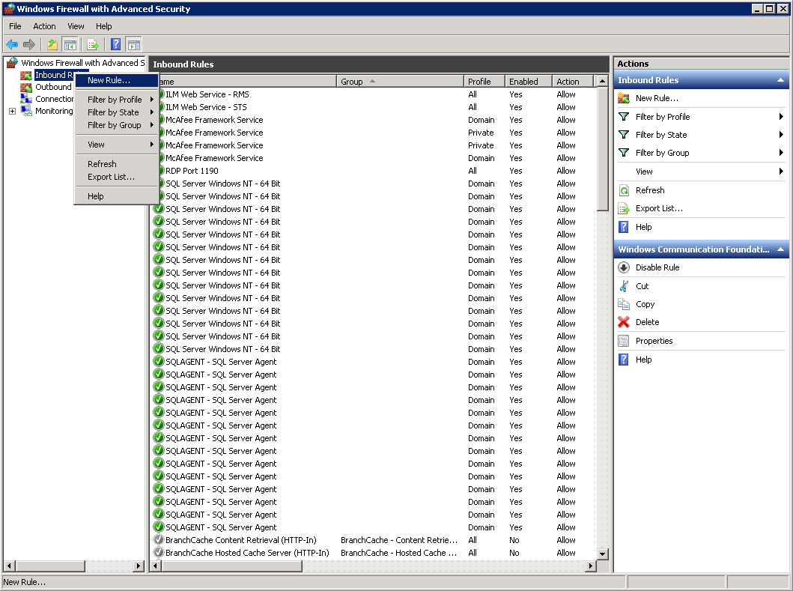Select the Connection security tree node

54,99
